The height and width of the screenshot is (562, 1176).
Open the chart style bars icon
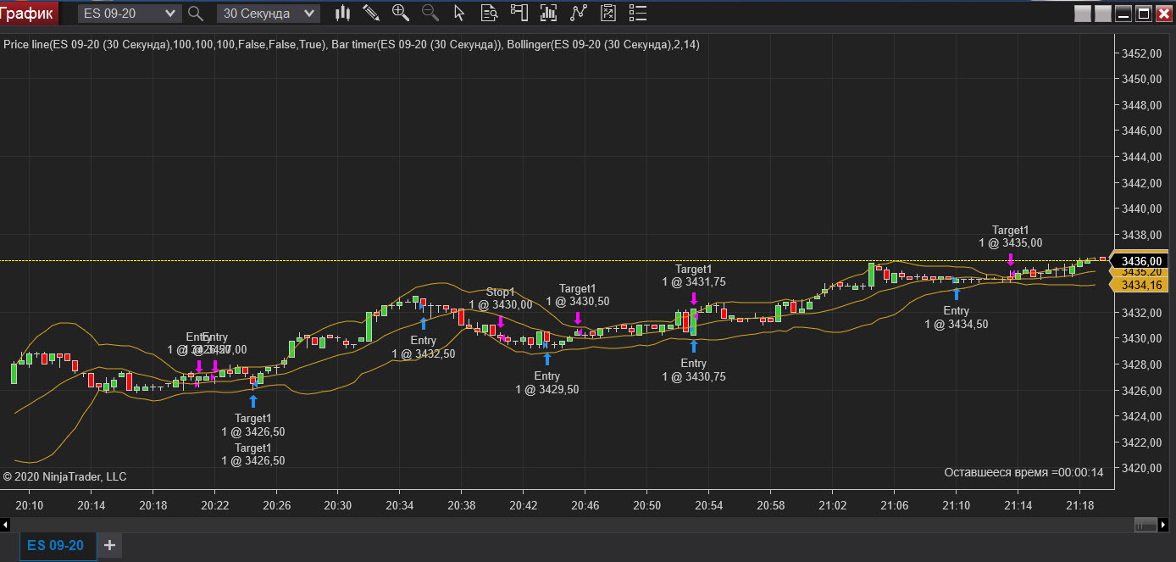pos(343,14)
